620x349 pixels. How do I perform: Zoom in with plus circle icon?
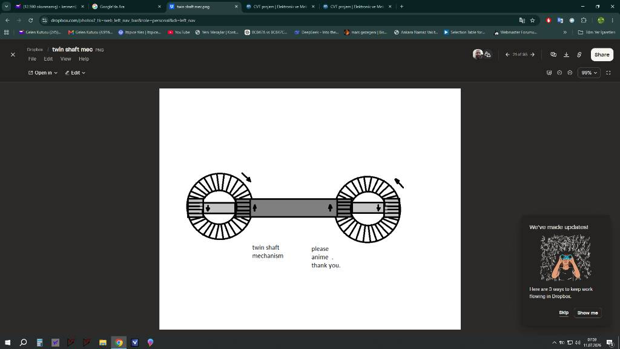(x=570, y=73)
